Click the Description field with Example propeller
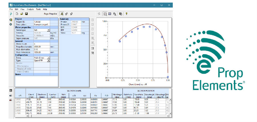 click(42, 25)
